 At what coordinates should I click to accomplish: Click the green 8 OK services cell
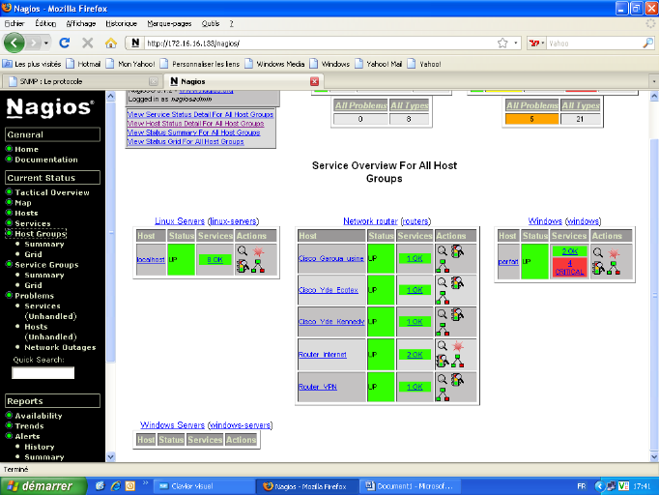(215, 259)
